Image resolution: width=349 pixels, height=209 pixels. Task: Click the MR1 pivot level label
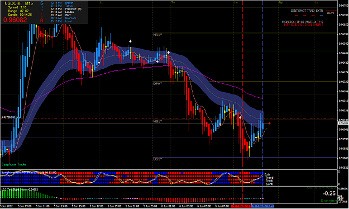coord(157,35)
